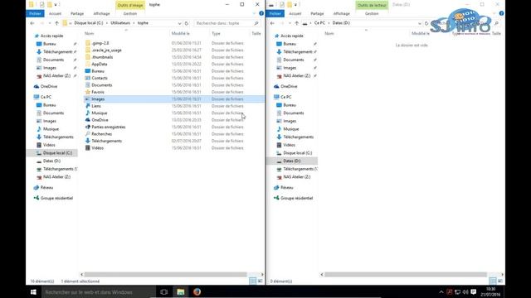Click Utilisateurs in left address bar
The width and height of the screenshot is (531, 298).
[120, 23]
